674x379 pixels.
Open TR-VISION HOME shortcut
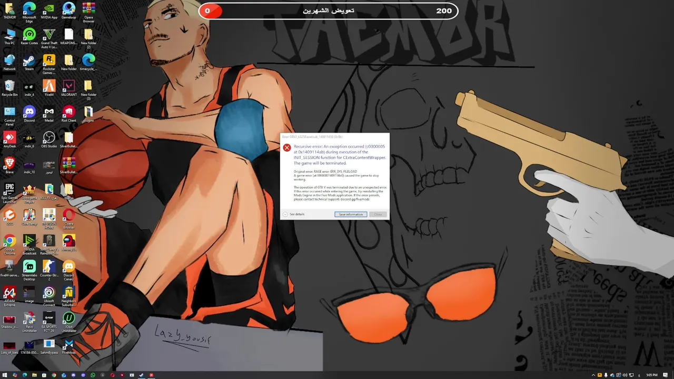(49, 218)
